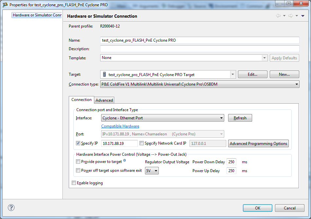
Task: Open the help contents question mark icon
Action: coord(11,208)
